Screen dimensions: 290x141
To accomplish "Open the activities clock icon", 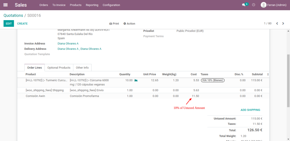I will click(x=253, y=5).
